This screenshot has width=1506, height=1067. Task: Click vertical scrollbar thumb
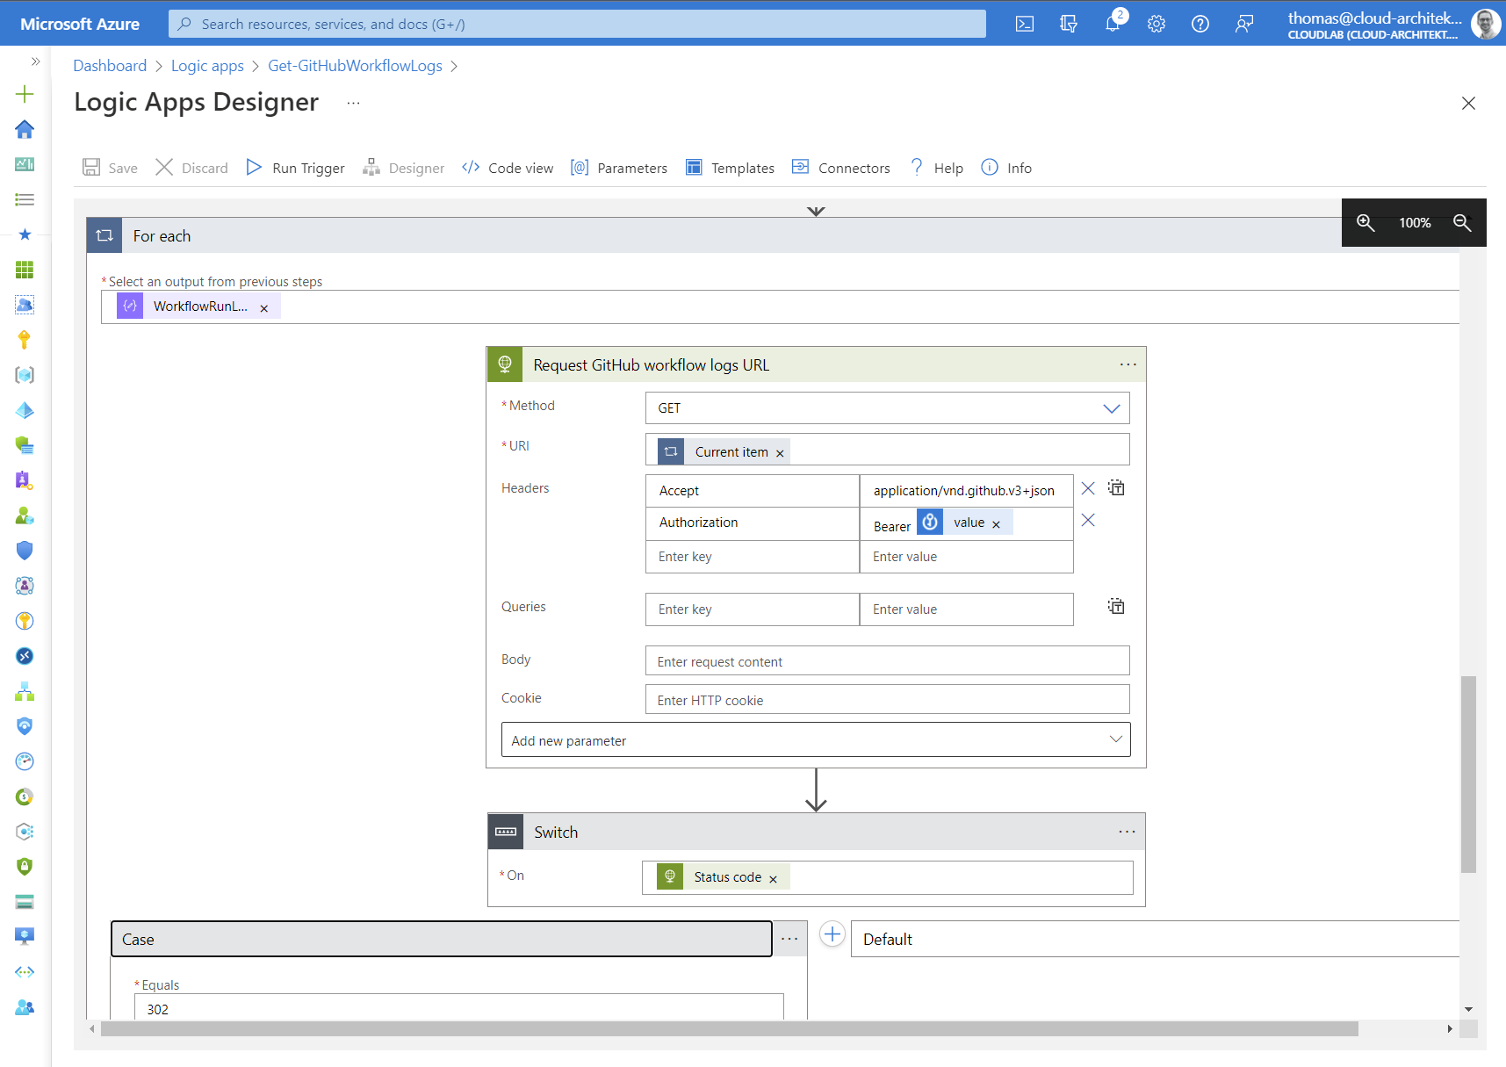pyautogui.click(x=1468, y=774)
